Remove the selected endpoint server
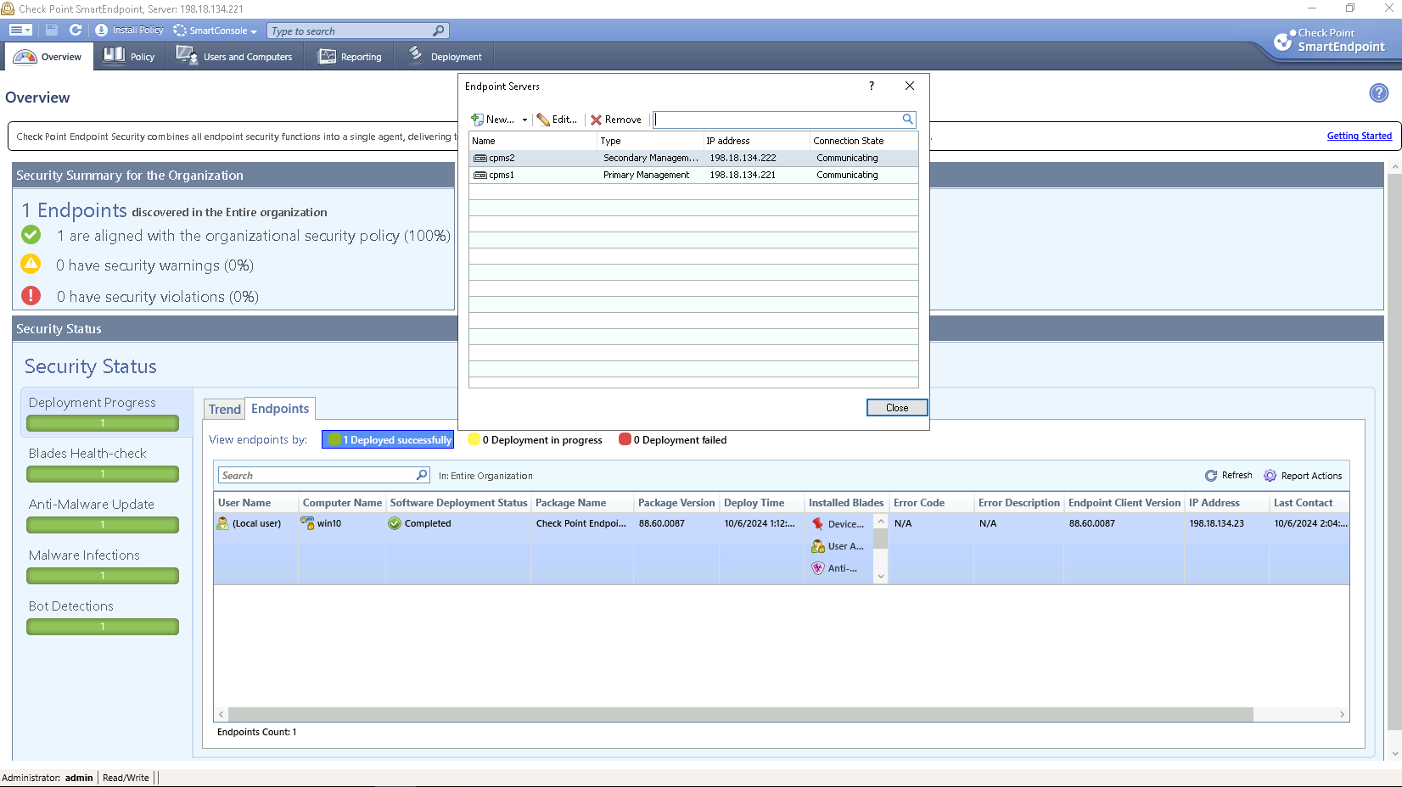Viewport: 1402px width, 787px height. click(x=616, y=120)
